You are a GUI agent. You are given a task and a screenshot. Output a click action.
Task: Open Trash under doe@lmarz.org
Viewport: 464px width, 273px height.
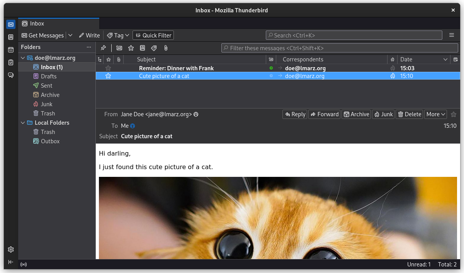(56, 114)
